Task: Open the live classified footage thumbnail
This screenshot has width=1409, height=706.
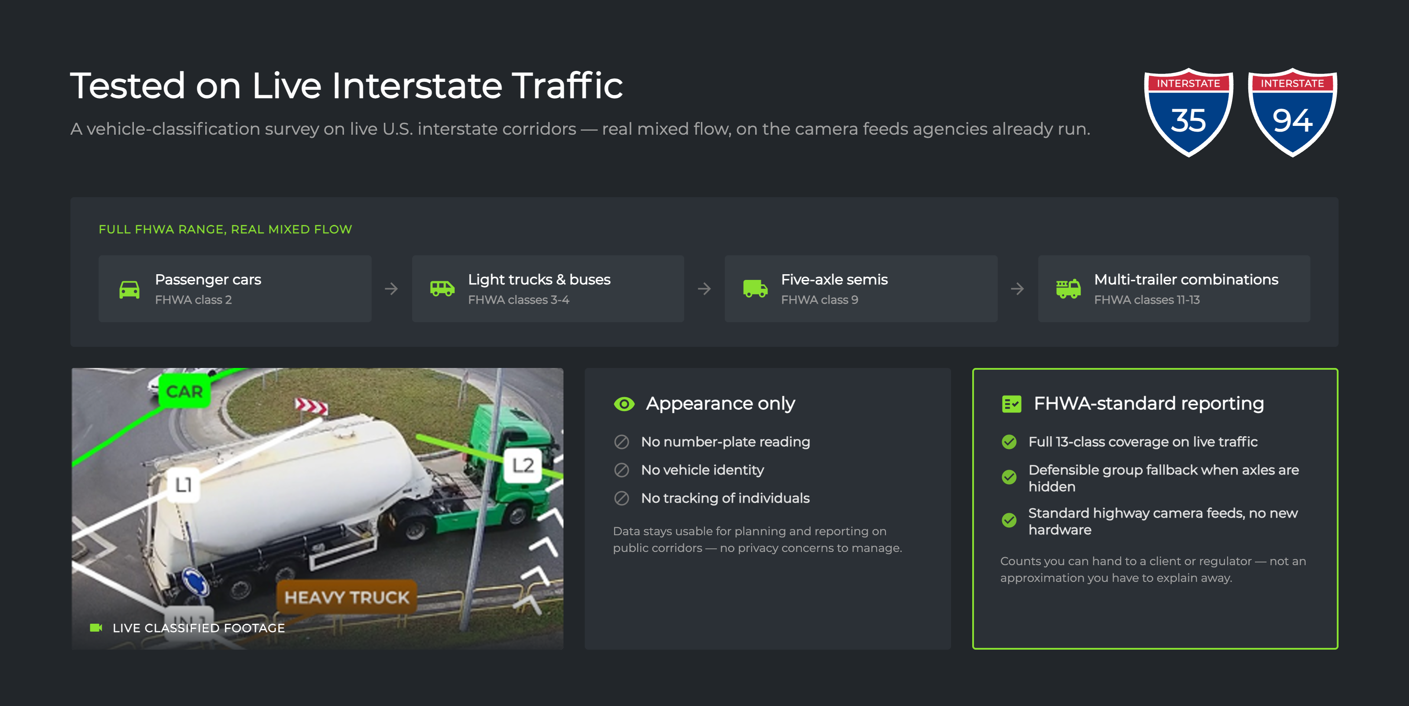Action: pyautogui.click(x=317, y=508)
